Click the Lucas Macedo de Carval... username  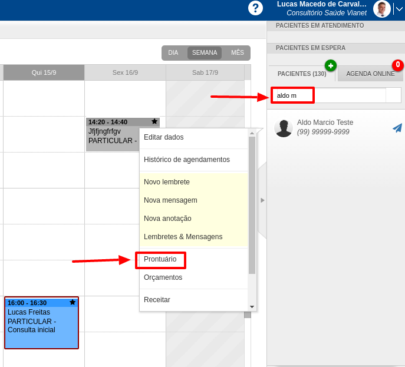321,4
